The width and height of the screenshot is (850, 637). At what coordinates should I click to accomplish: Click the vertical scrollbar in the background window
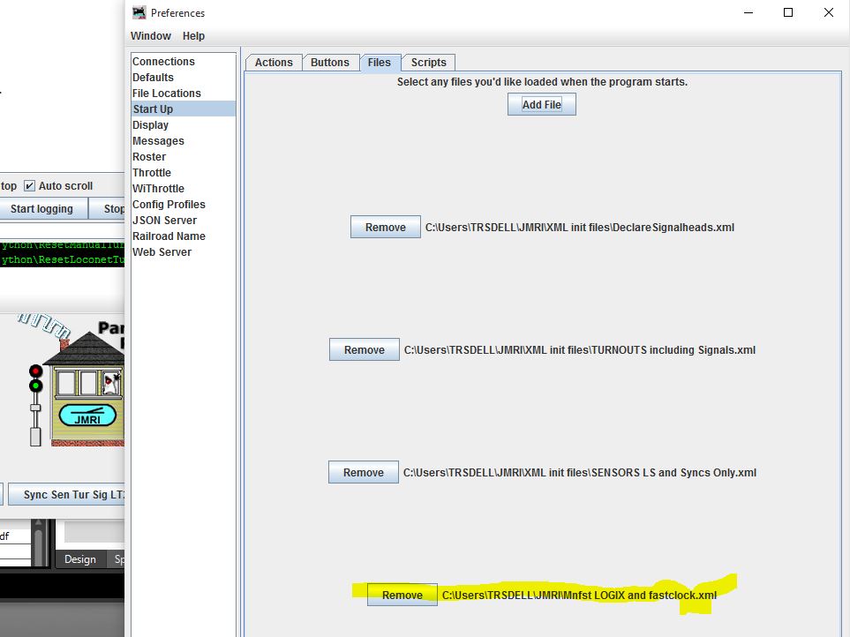point(38,543)
